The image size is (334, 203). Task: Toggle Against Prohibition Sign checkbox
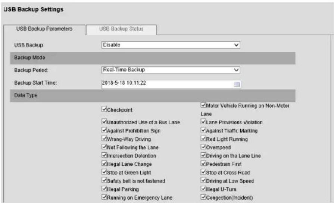pyautogui.click(x=104, y=130)
